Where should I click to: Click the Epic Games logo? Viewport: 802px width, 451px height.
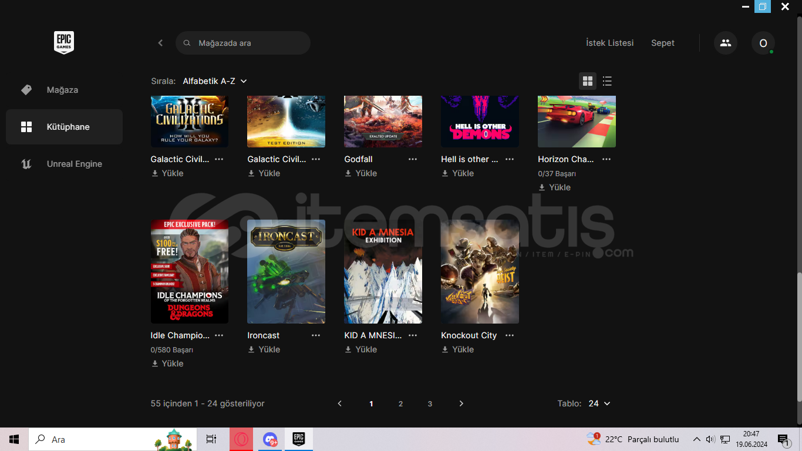click(x=64, y=43)
